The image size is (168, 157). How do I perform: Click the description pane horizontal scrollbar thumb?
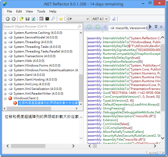click(x=28, y=146)
